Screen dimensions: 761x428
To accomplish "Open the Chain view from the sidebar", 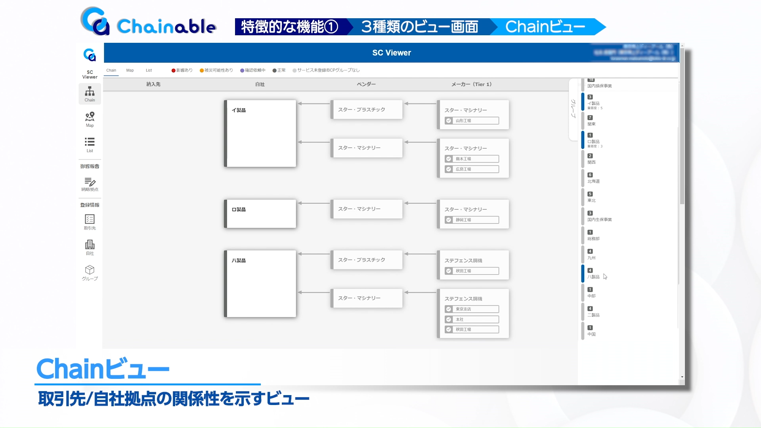I will [90, 94].
